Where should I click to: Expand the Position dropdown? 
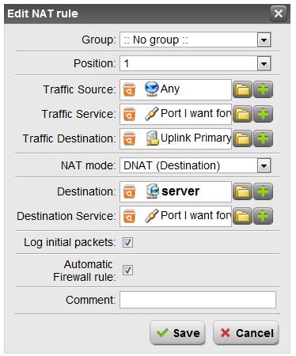[195, 63]
